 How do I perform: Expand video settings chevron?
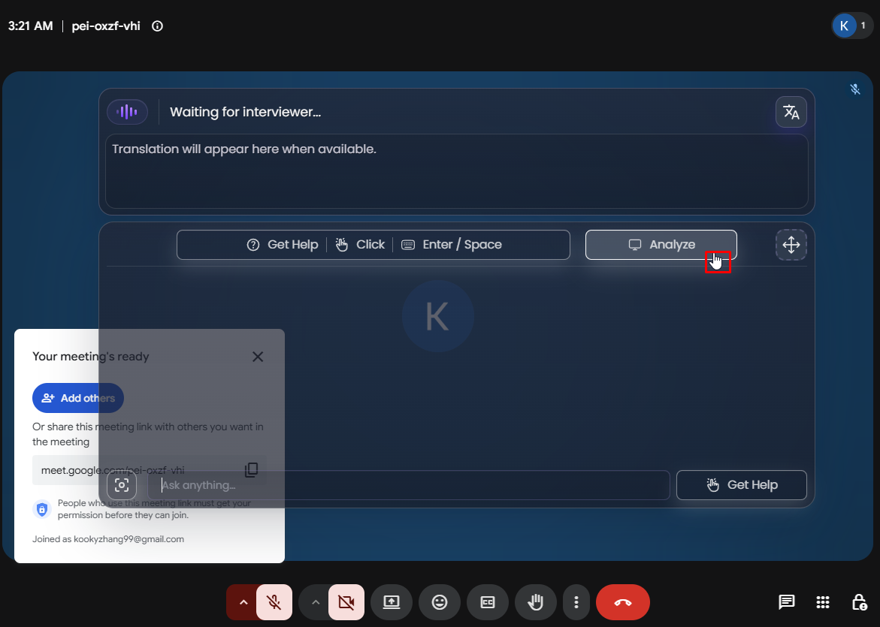[316, 602]
